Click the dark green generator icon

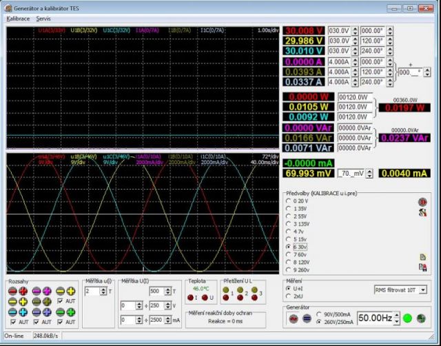click(421, 318)
